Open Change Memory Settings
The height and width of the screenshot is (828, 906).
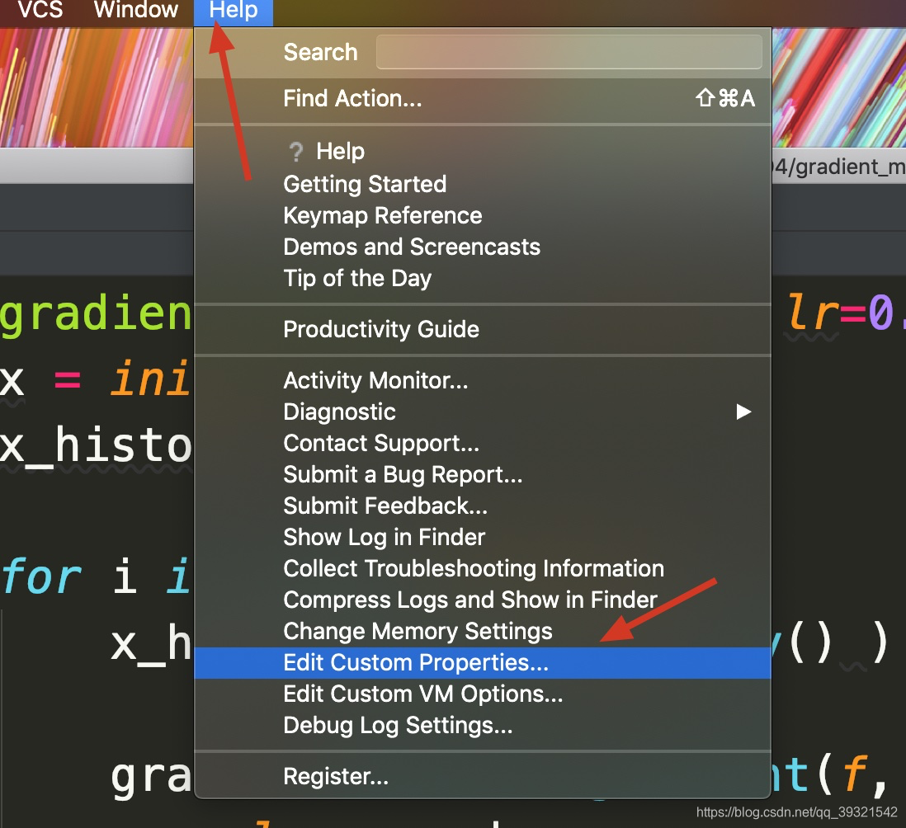[418, 631]
